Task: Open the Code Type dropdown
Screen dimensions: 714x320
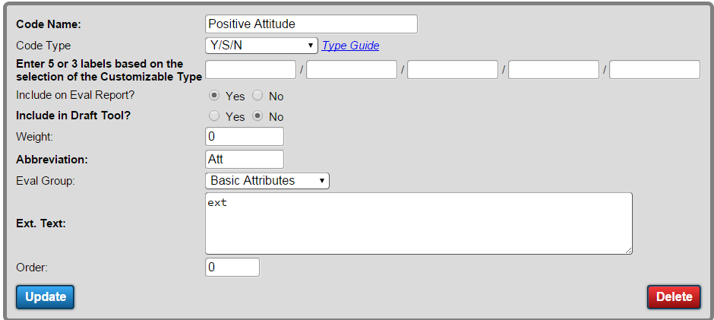Action: point(261,46)
